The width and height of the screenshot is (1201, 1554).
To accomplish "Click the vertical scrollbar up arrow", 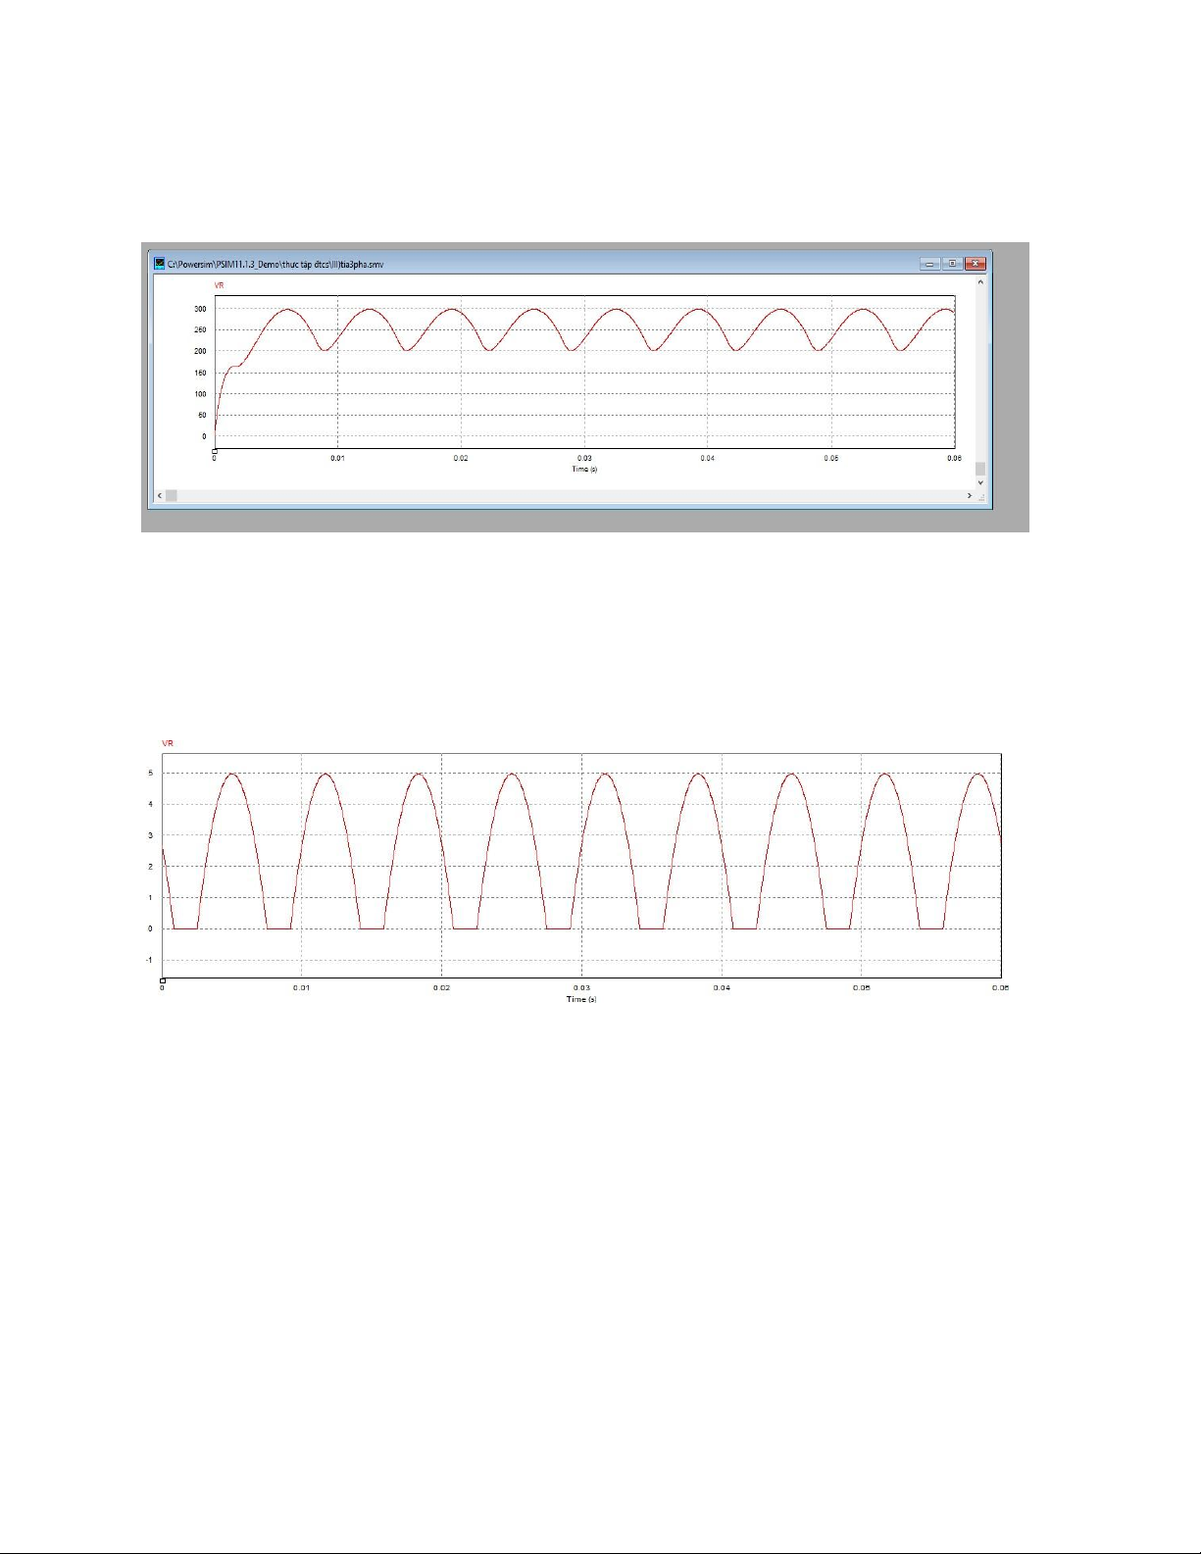I will click(x=980, y=283).
